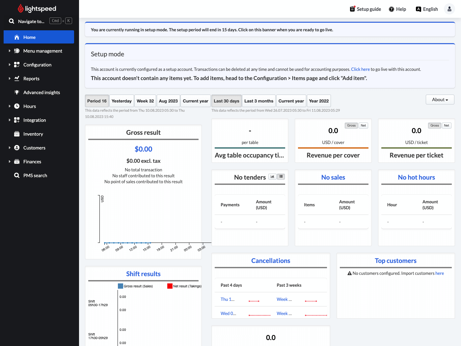The width and height of the screenshot is (461, 346).
Task: Show Net values for Revenue per cover
Action: (363, 125)
